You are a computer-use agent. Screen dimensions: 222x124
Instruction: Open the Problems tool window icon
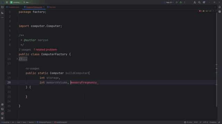(x=2, y=114)
